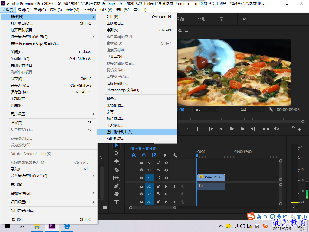The width and height of the screenshot is (309, 232).
Task: Open the program monitor button editor plus
Action: coord(299,129)
